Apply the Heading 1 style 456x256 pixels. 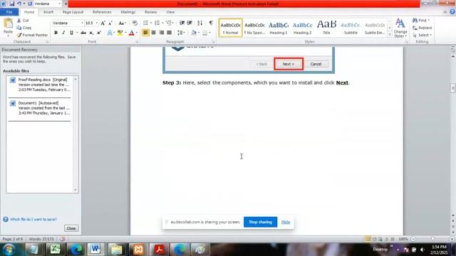click(x=279, y=28)
